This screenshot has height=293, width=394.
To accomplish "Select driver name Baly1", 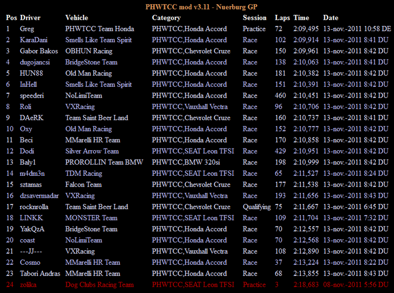I will [x=28, y=162].
